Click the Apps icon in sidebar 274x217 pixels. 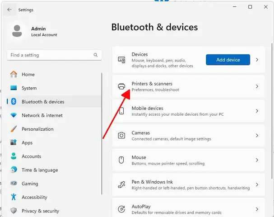[x=14, y=142]
